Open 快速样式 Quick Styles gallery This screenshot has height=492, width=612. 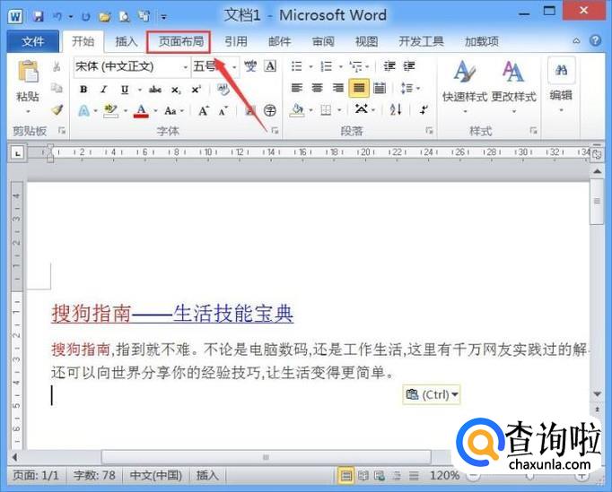(465, 87)
